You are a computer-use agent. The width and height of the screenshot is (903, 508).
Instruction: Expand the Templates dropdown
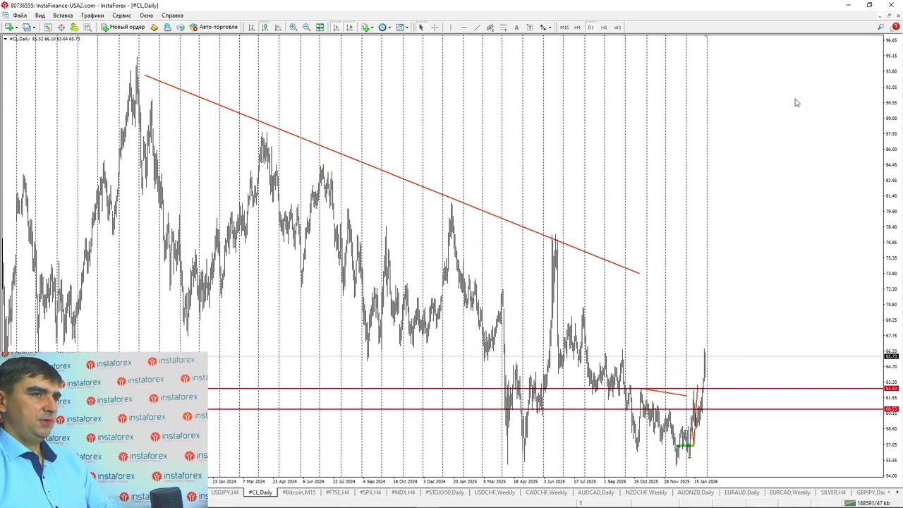(x=407, y=28)
